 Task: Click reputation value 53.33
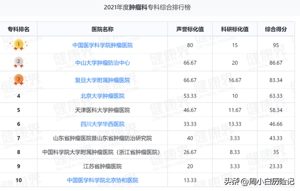[190, 96]
